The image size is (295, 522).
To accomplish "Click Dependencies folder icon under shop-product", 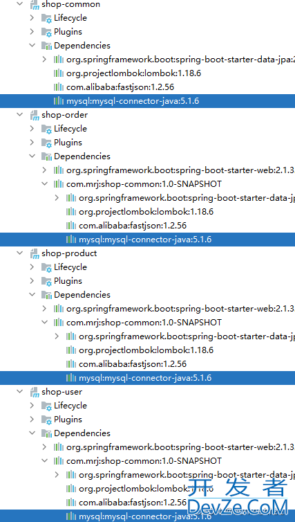I will (x=46, y=295).
